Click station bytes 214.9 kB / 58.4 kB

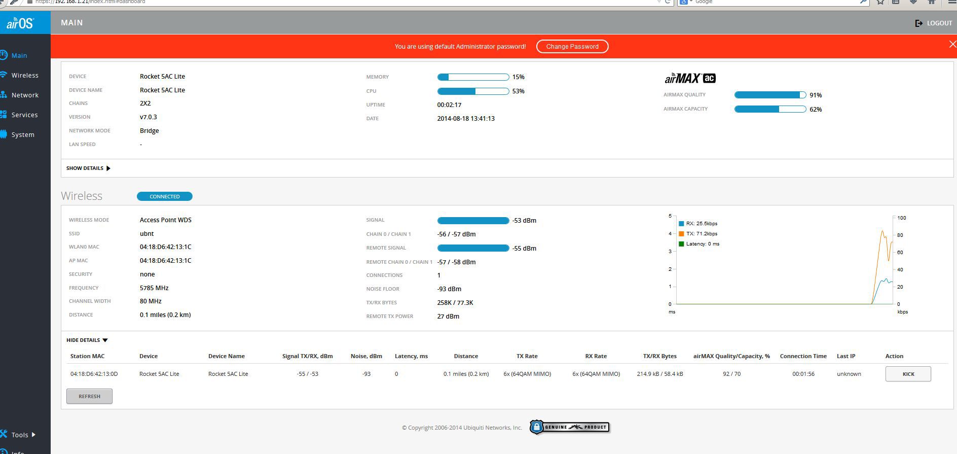(x=660, y=374)
